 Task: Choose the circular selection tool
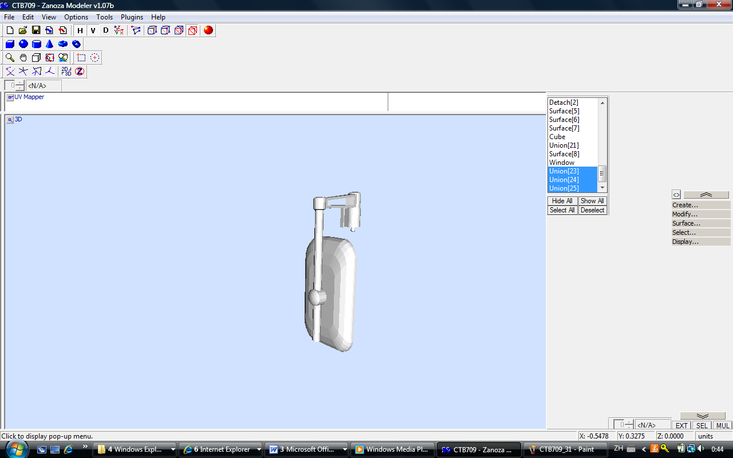94,58
